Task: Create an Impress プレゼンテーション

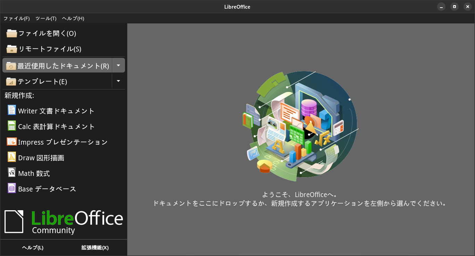Action: coord(64,142)
